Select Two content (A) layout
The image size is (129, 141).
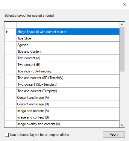[68, 58]
